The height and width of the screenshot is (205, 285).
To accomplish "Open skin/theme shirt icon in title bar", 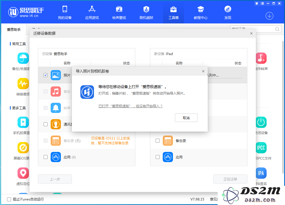I will coord(257,3).
